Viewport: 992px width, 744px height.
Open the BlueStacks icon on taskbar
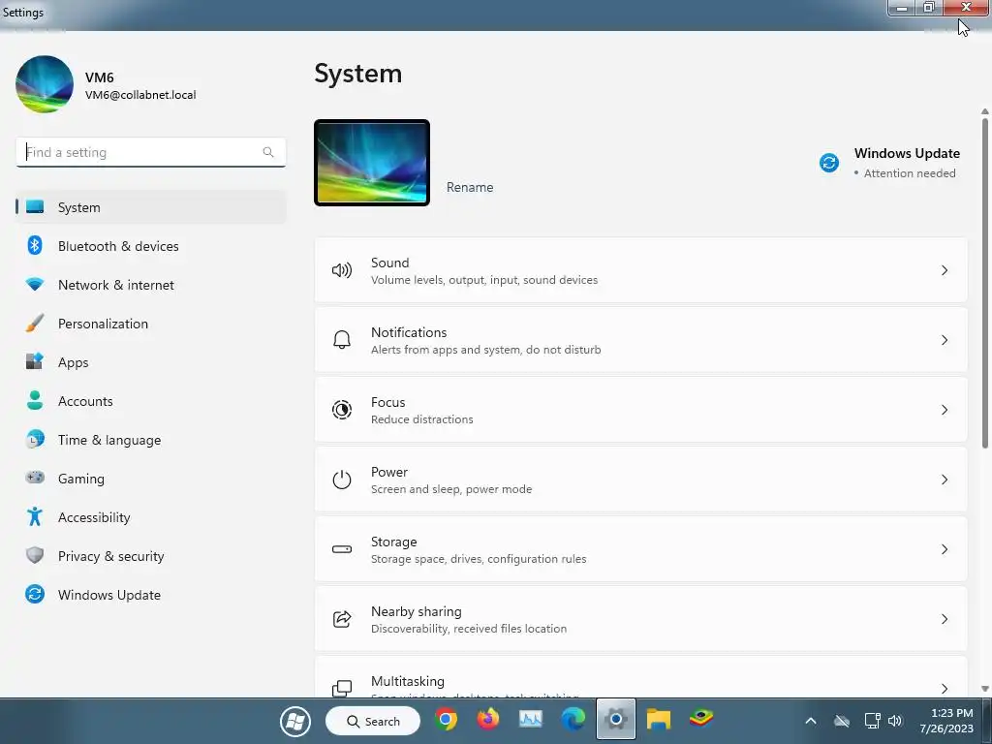coord(701,719)
